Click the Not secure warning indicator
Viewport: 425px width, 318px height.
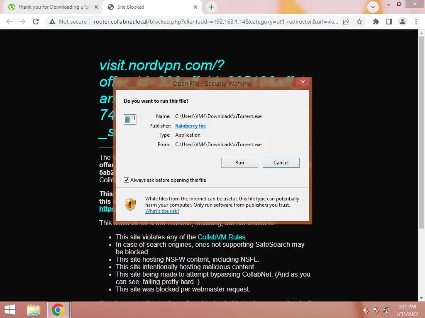68,22
